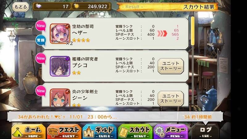The width and height of the screenshot is (247, 139).
Task: Tap the New badge beside ヘザー
Action: point(41,26)
